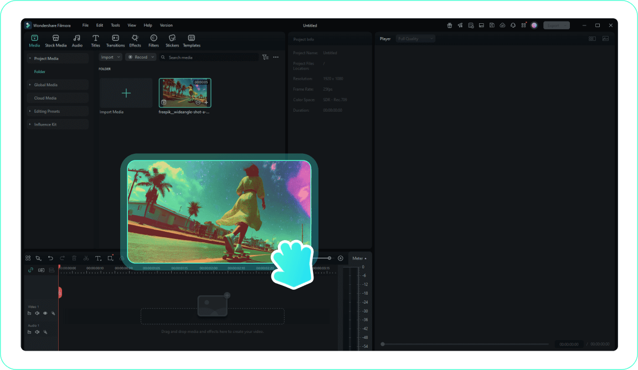Add text with the timeline Text tool
The width and height of the screenshot is (638, 370).
(x=98, y=258)
